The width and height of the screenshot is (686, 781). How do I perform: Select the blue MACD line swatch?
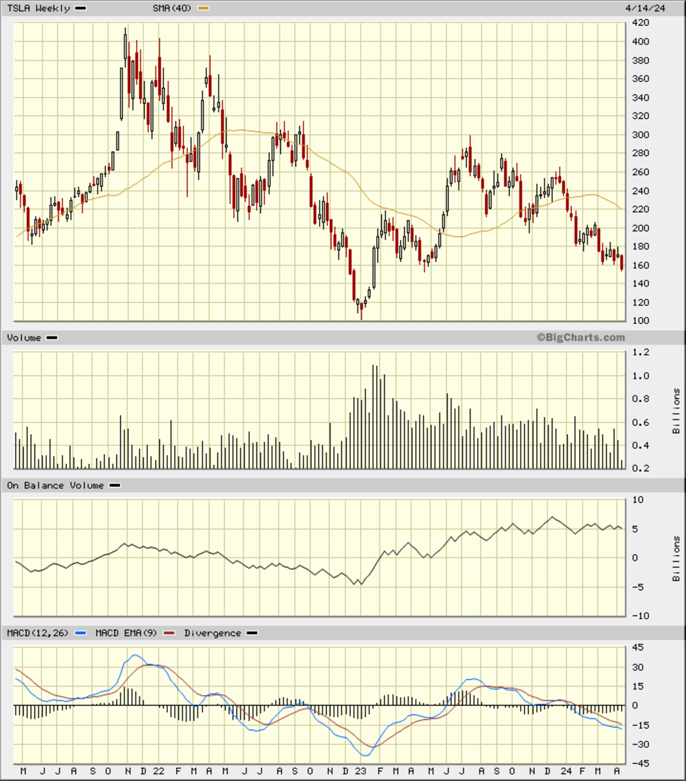pos(81,633)
